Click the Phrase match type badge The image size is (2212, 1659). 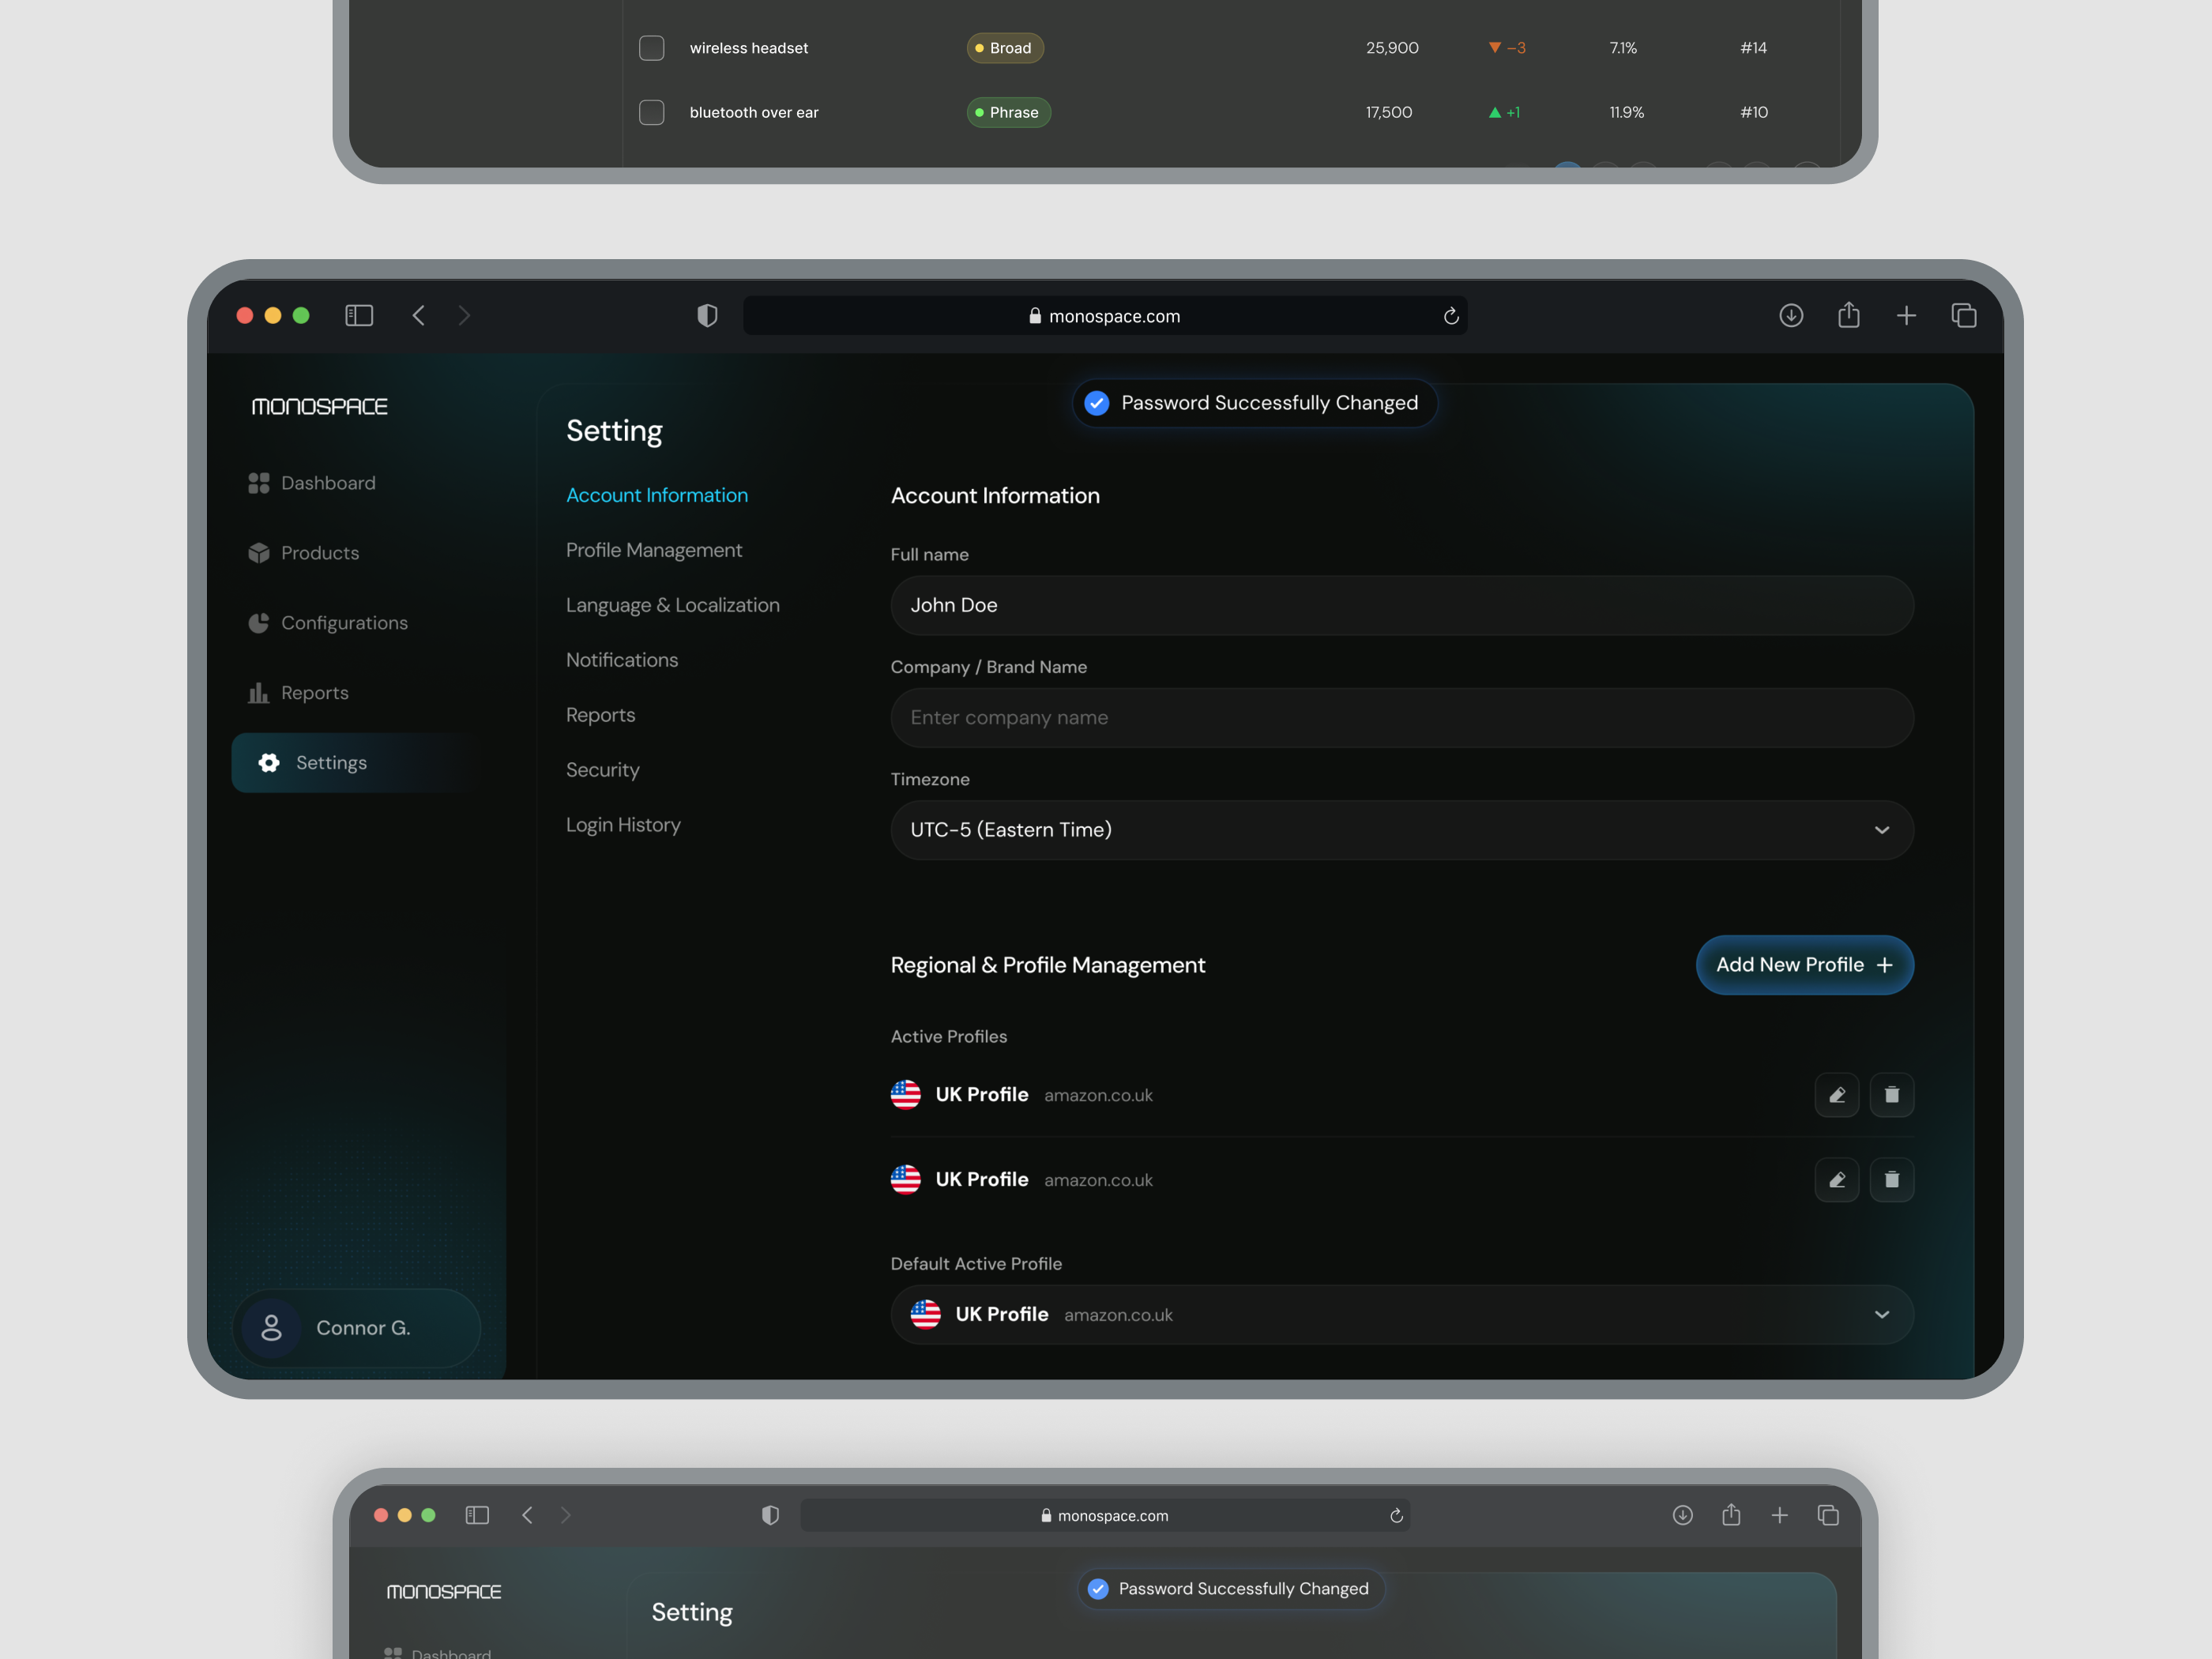point(1008,112)
